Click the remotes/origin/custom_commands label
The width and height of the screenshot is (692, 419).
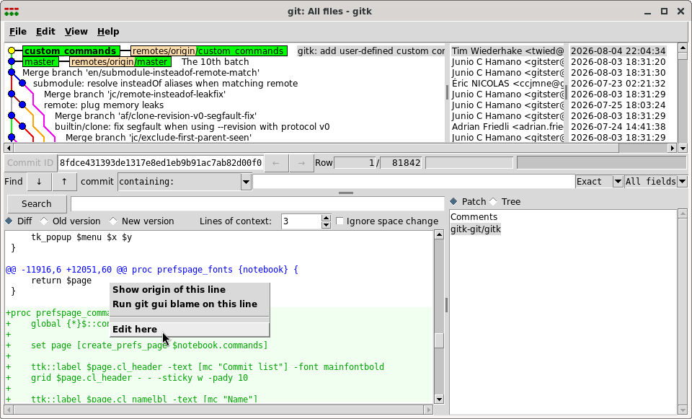click(x=209, y=50)
